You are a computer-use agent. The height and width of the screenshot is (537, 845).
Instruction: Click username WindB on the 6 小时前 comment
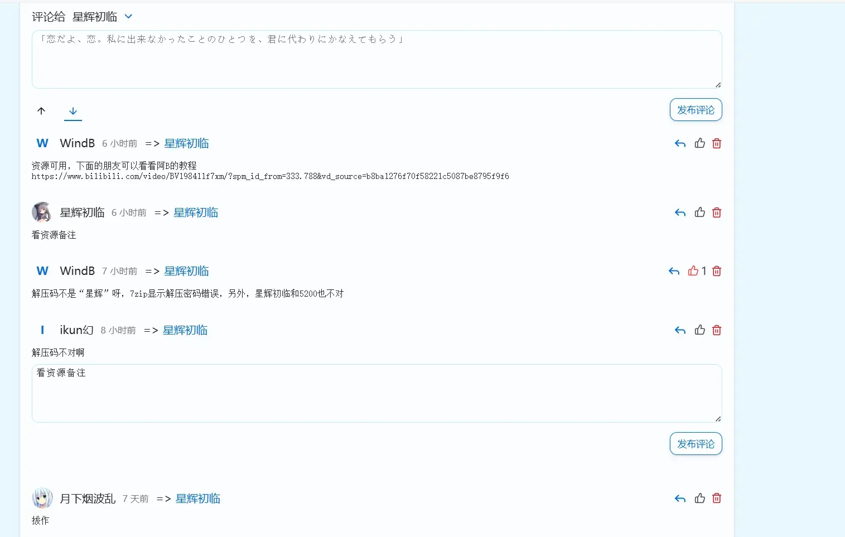tap(78, 143)
